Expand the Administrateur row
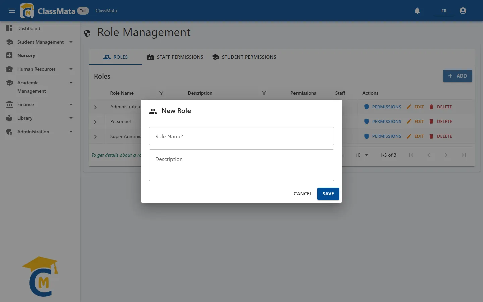Viewport: 483px width, 302px height. click(95, 107)
